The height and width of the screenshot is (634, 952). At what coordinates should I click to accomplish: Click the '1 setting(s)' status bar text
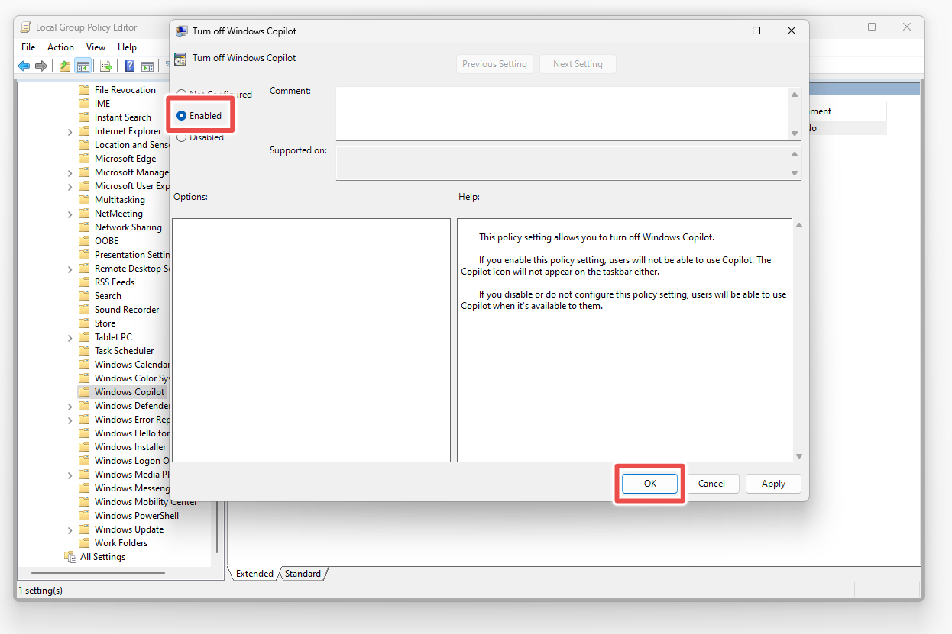(x=40, y=591)
